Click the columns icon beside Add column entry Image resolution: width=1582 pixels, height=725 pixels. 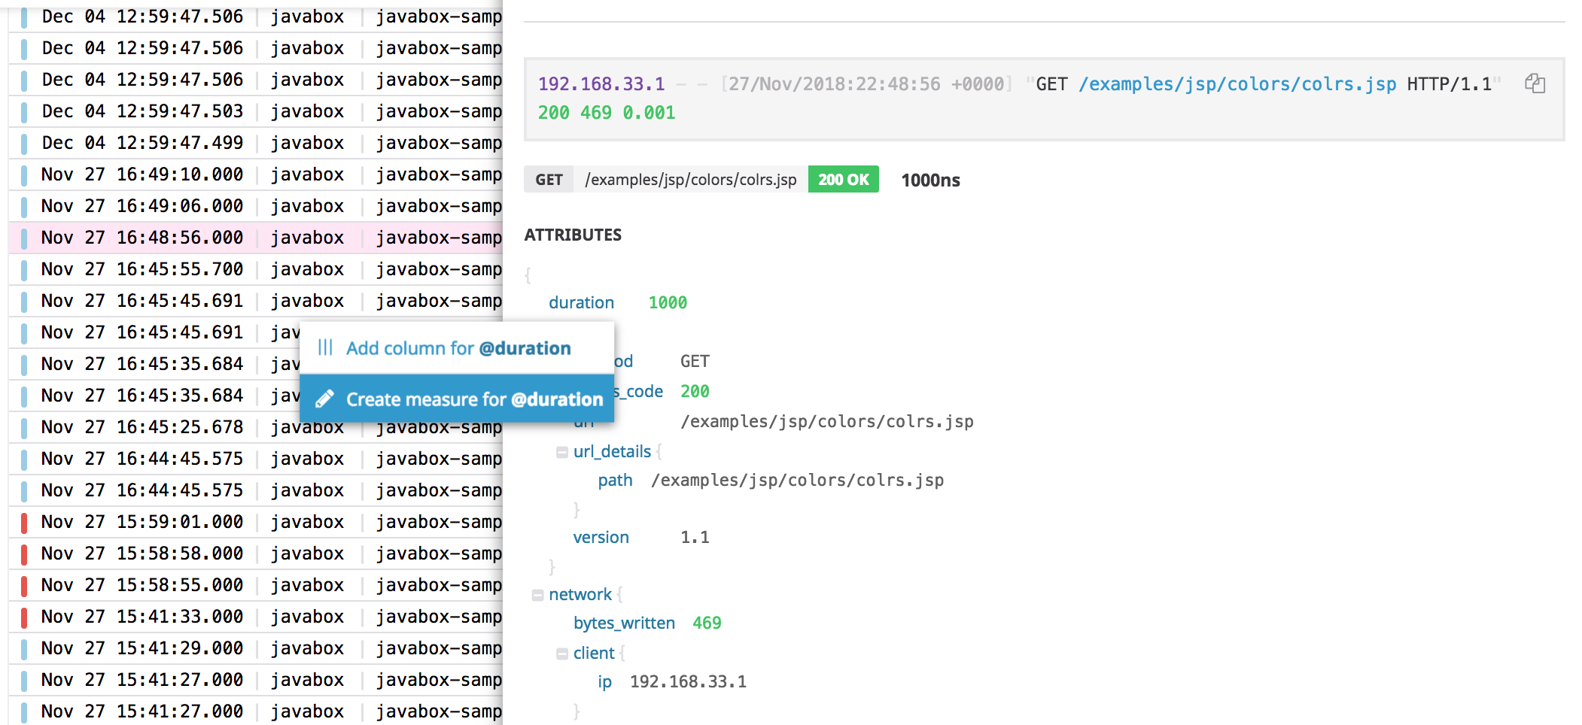325,347
